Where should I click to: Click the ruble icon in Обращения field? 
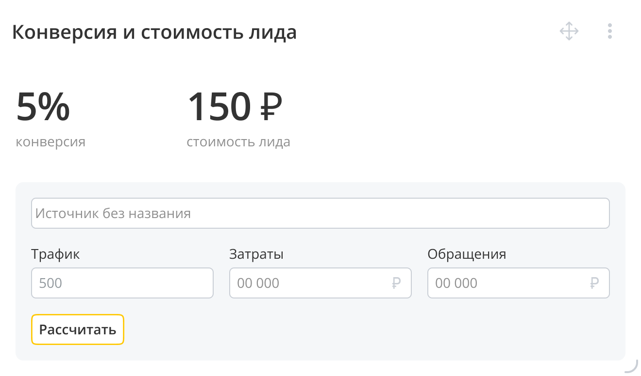(594, 283)
